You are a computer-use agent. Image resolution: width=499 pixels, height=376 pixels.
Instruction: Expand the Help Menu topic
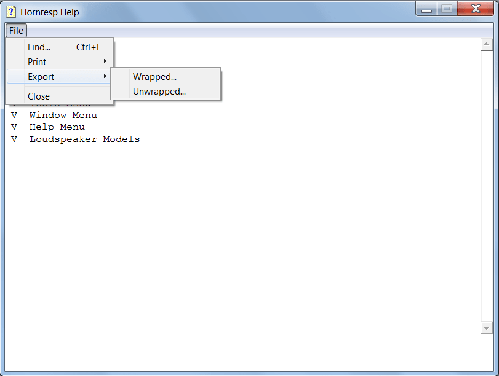click(14, 127)
